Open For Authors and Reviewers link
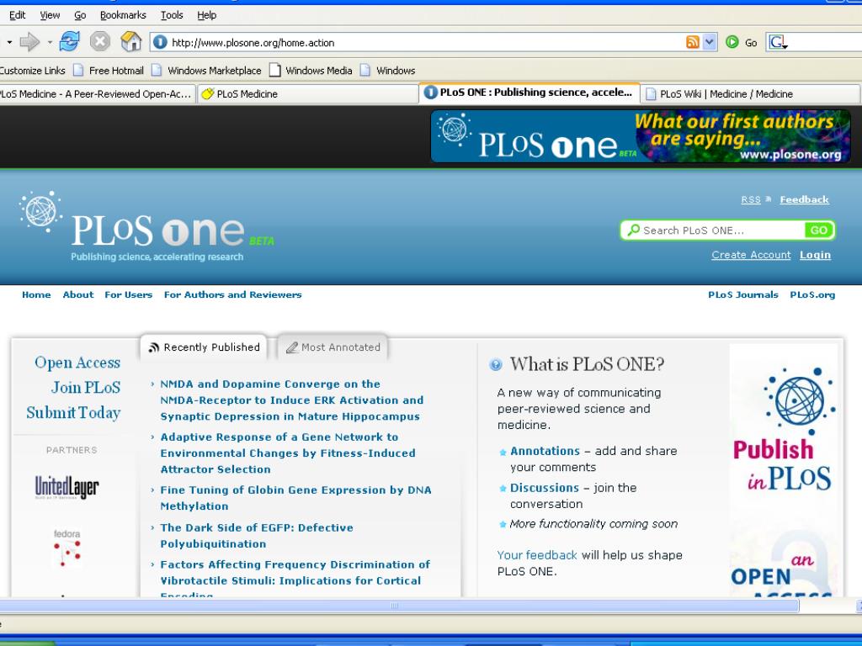Image resolution: width=862 pixels, height=646 pixels. click(x=233, y=294)
